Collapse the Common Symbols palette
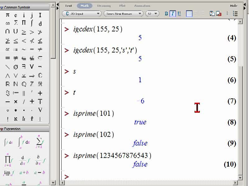 (2, 7)
